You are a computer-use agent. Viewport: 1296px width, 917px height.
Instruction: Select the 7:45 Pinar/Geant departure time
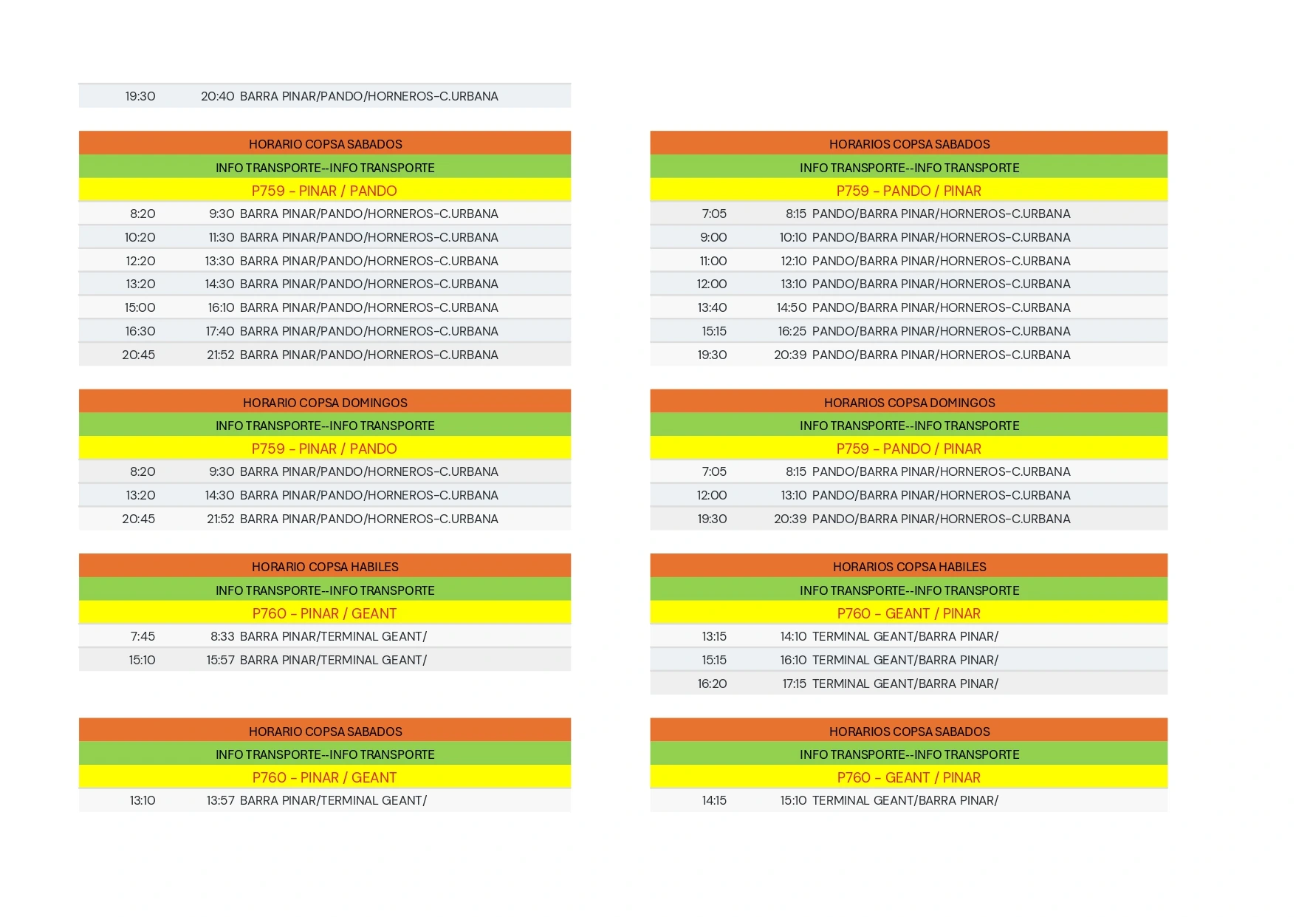tap(143, 636)
